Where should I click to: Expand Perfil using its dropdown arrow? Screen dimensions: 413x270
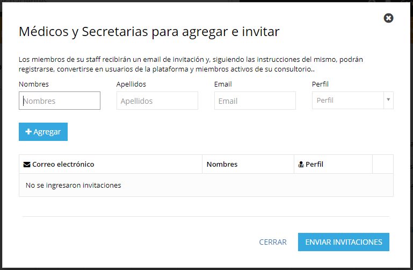pyautogui.click(x=388, y=100)
